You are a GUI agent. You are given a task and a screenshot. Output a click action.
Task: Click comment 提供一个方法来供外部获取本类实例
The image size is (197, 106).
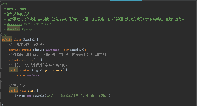point(38,65)
